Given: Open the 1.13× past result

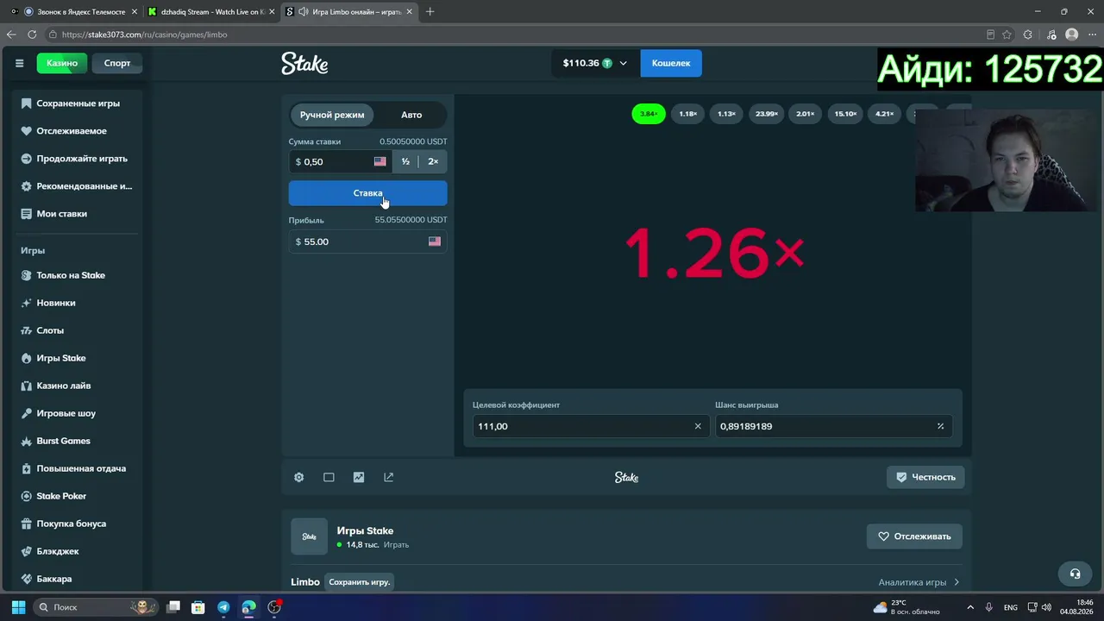Looking at the screenshot, I should tap(726, 114).
